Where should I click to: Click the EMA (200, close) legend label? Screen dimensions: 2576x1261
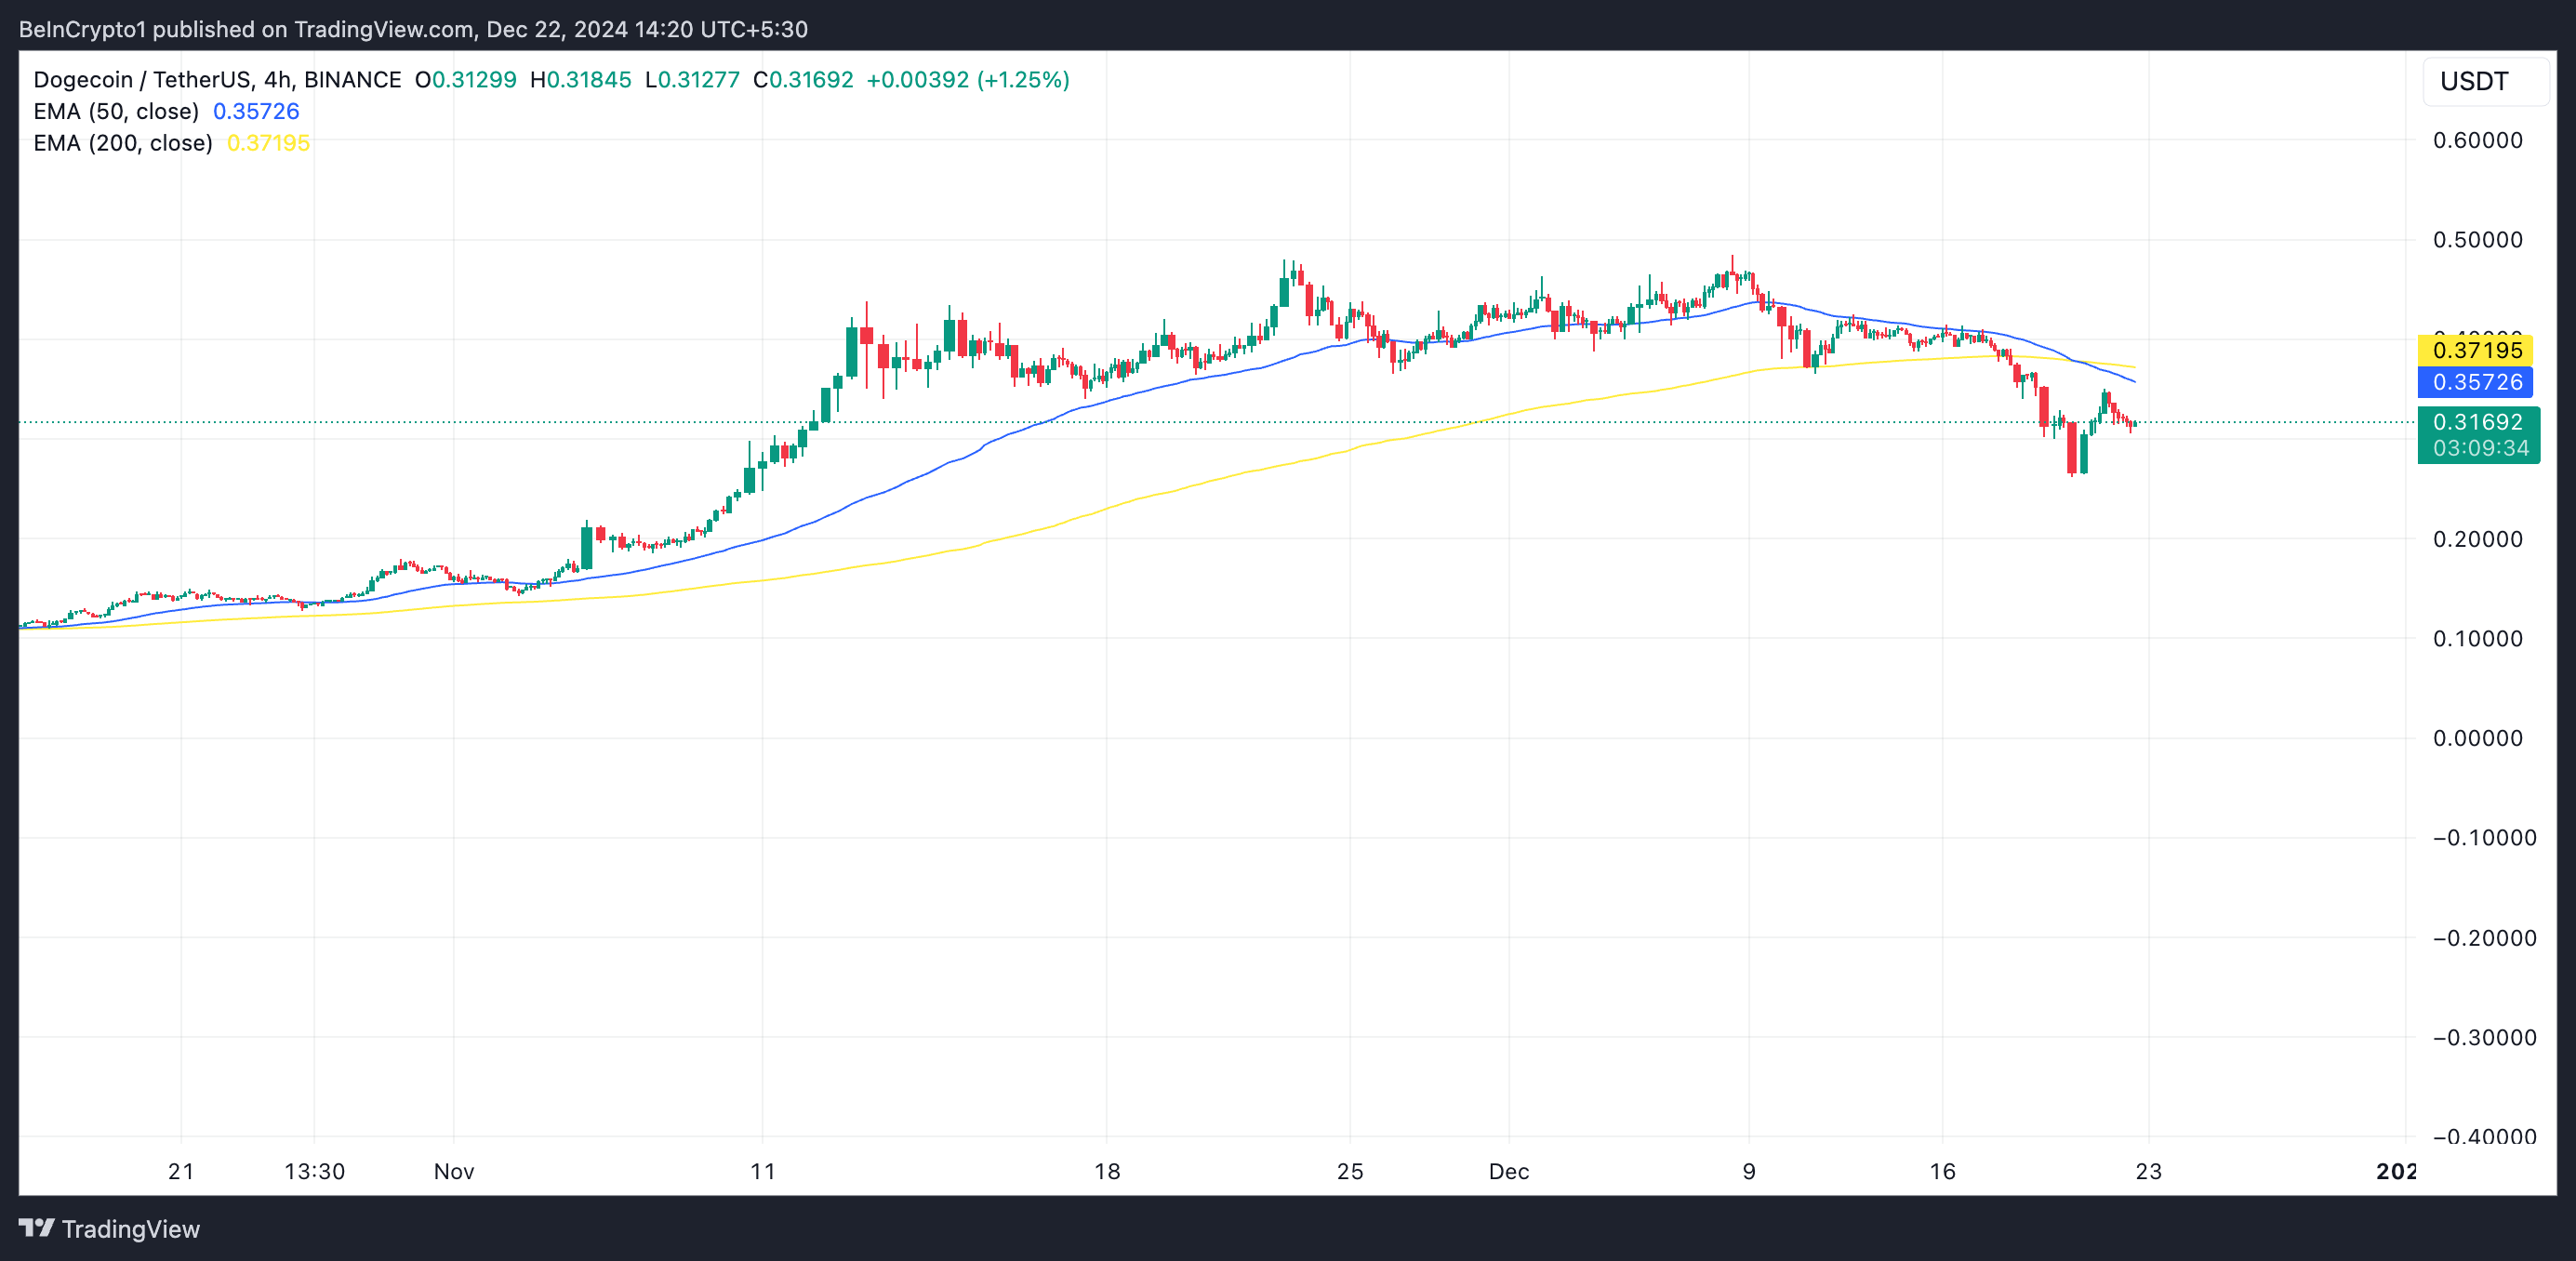tap(122, 143)
